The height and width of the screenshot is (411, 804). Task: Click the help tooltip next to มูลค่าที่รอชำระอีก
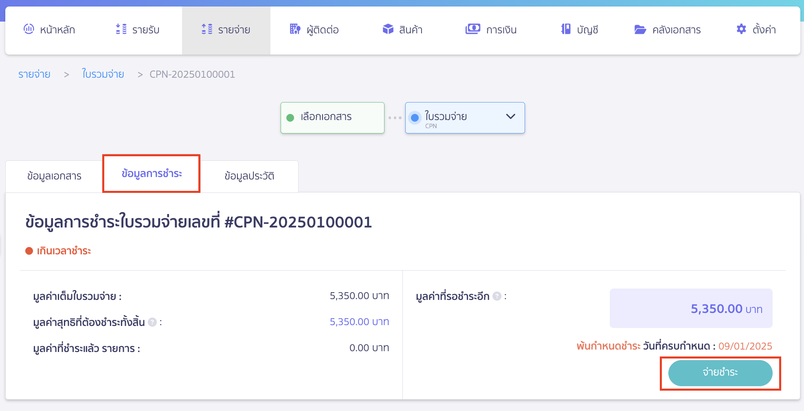point(497,296)
